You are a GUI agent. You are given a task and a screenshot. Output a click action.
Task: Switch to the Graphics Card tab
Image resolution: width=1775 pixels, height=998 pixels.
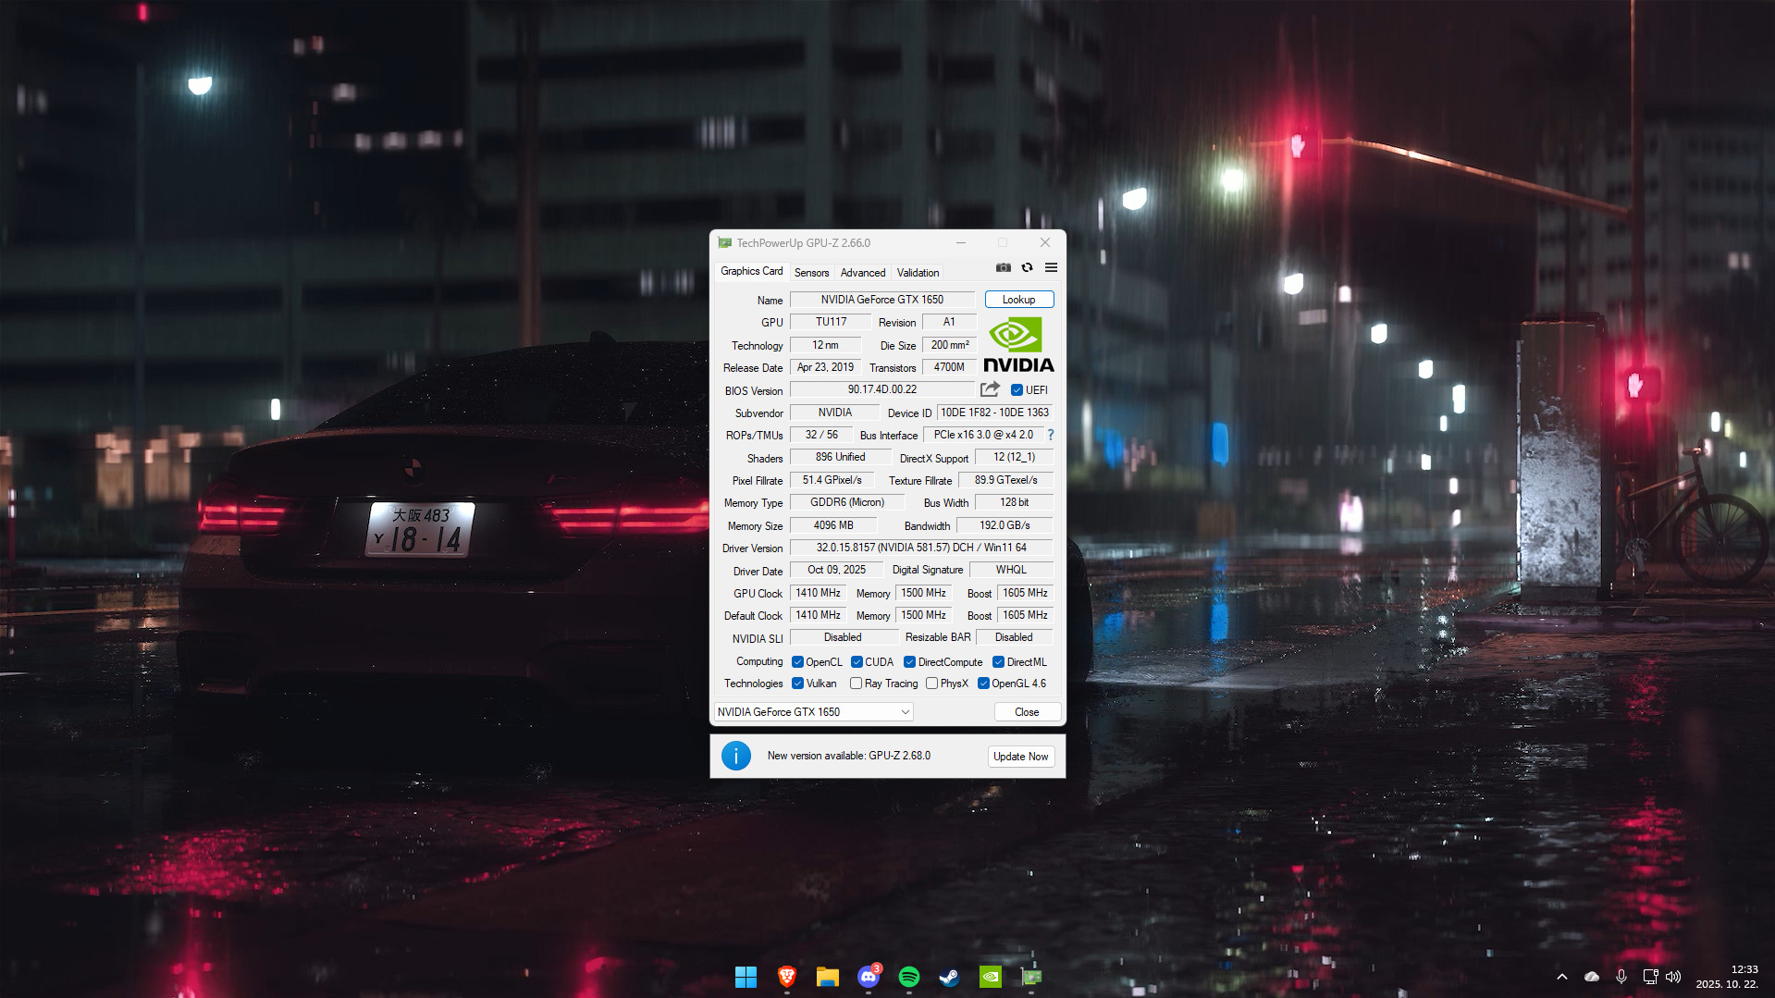pyautogui.click(x=751, y=271)
